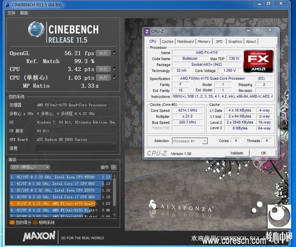Click the panel splitter grip handle

click(x=123, y=131)
